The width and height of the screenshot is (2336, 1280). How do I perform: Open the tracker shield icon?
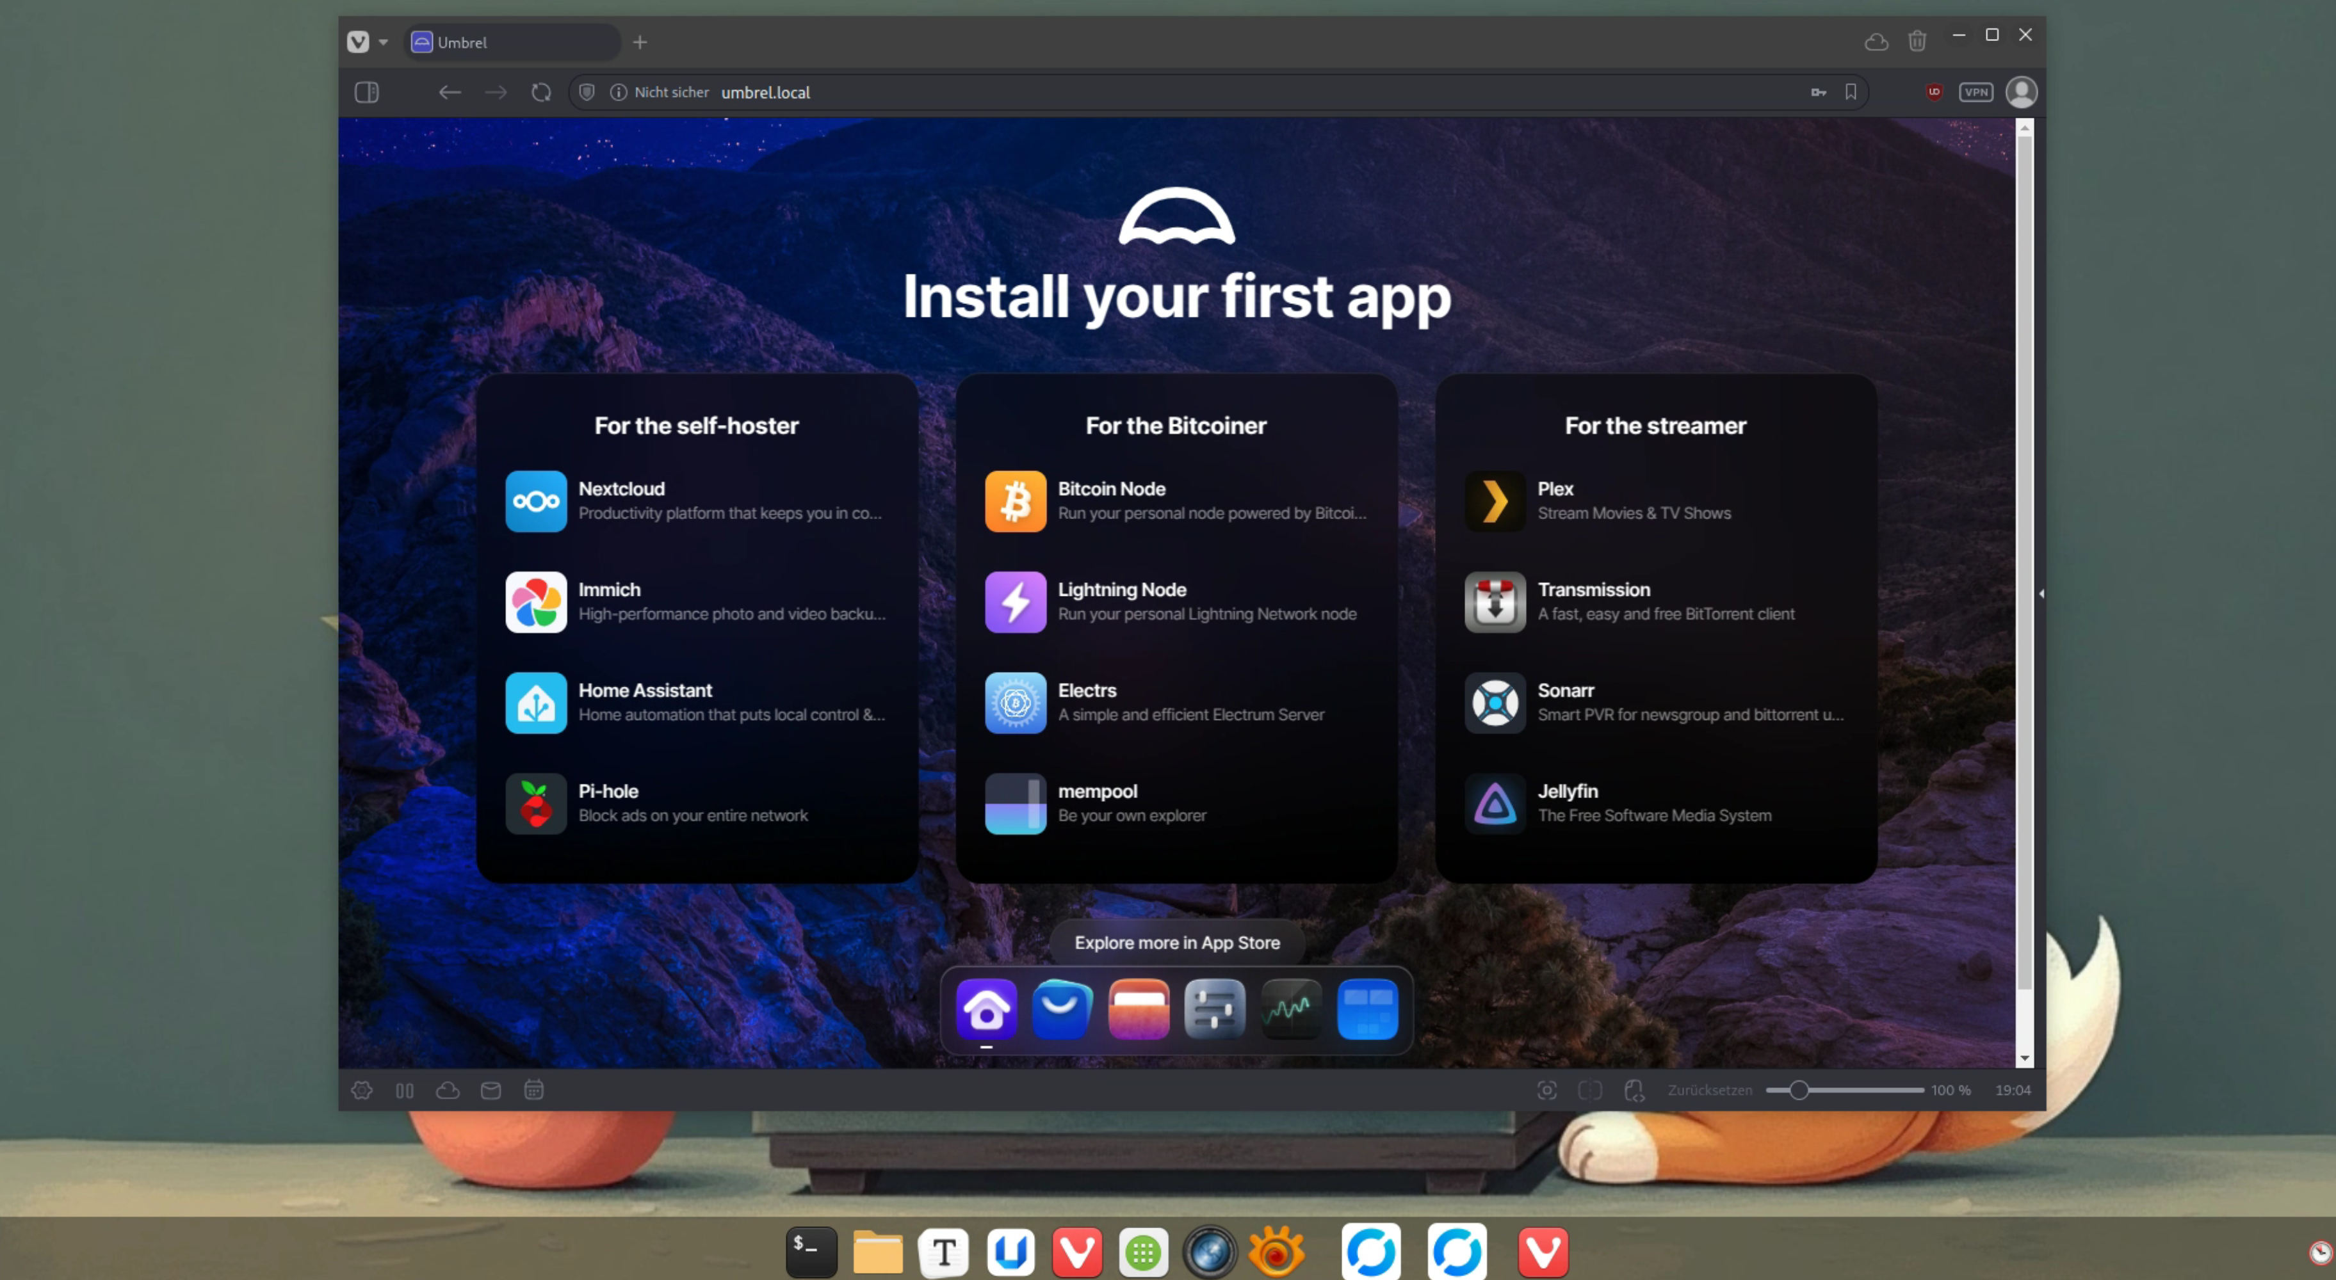point(587,92)
